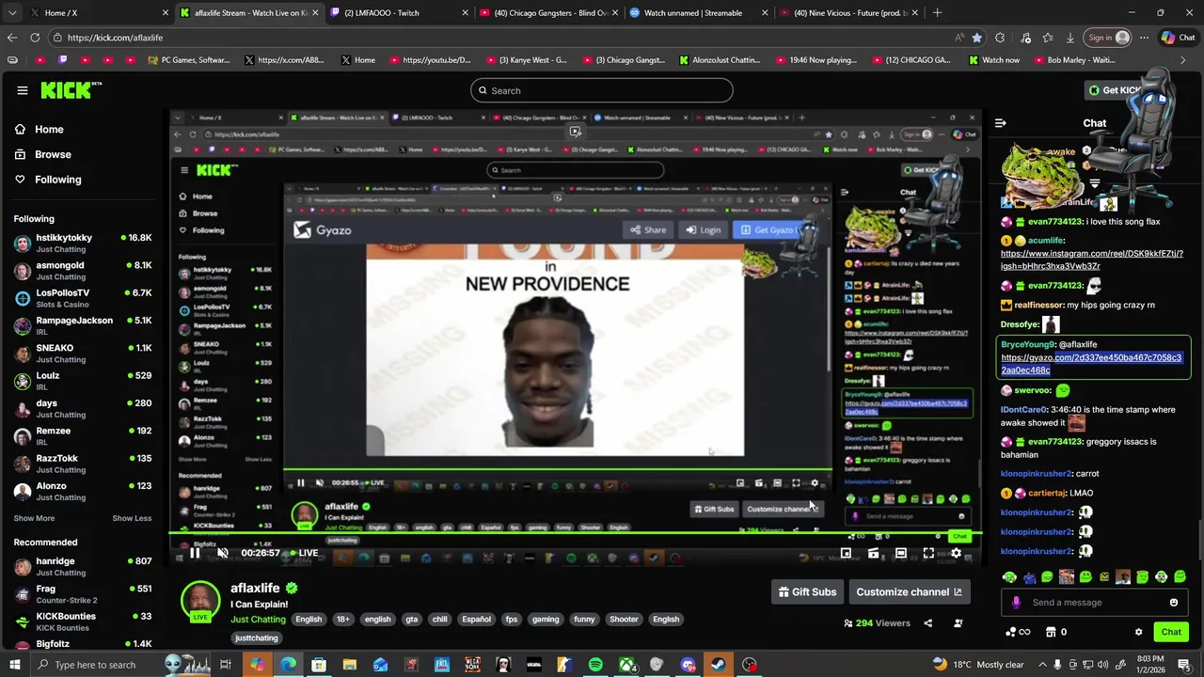Unmute the stream volume icon
The width and height of the screenshot is (1204, 677).
pos(222,553)
